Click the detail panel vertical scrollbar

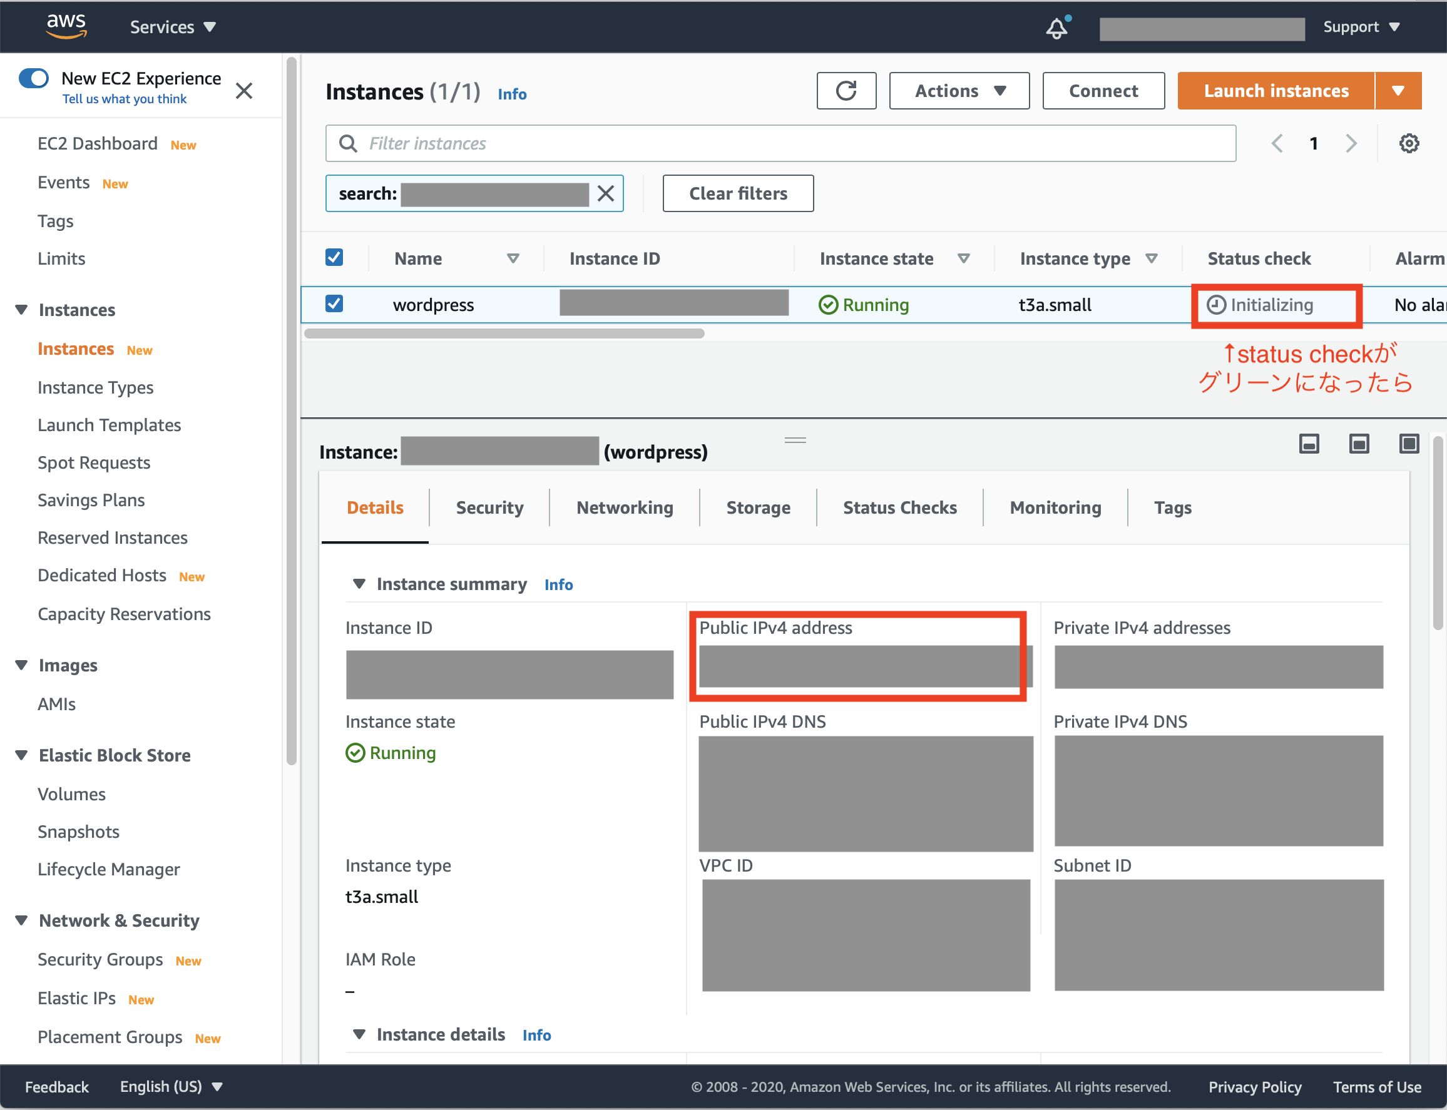click(x=1438, y=532)
